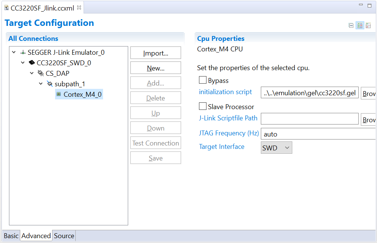Enable the Bypass checkbox
This screenshot has height=243, width=377.
(x=203, y=80)
